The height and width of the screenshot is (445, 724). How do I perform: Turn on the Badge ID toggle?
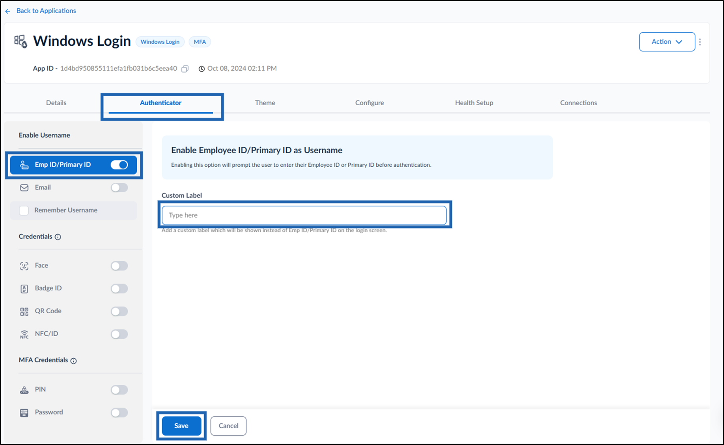[x=119, y=289]
